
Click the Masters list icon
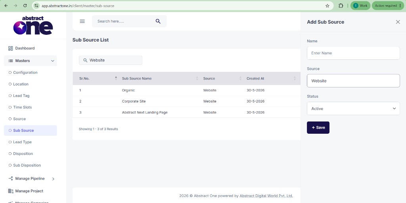click(11, 61)
